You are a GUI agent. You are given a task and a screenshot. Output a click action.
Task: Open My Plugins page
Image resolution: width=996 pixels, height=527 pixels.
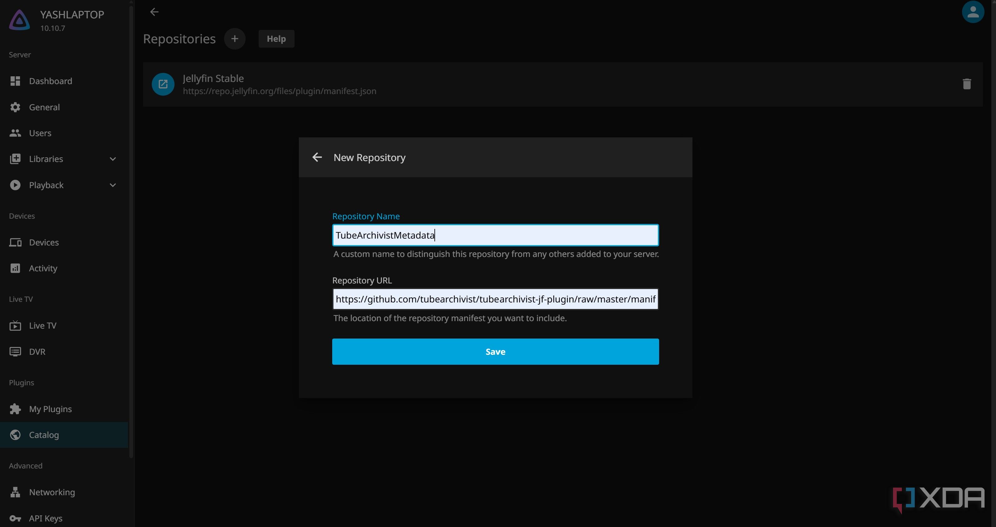(x=64, y=409)
